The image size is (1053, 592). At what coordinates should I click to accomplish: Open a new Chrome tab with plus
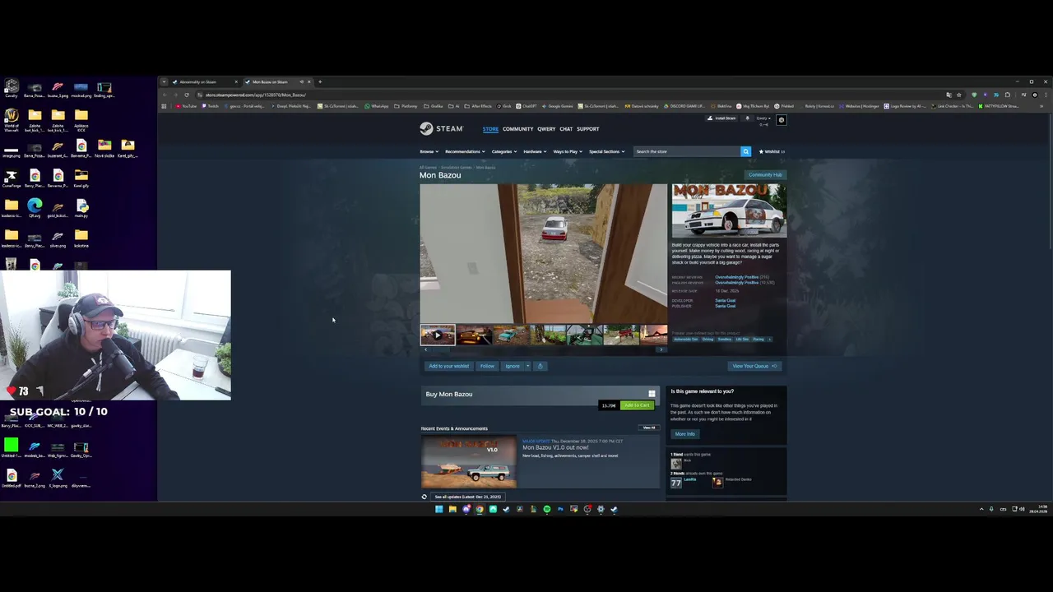pos(320,81)
